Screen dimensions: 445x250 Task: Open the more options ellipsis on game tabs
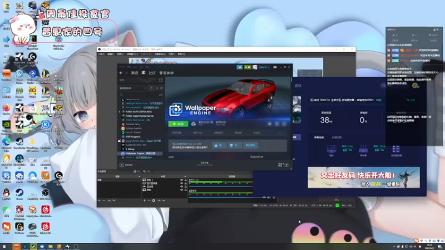(x=280, y=133)
